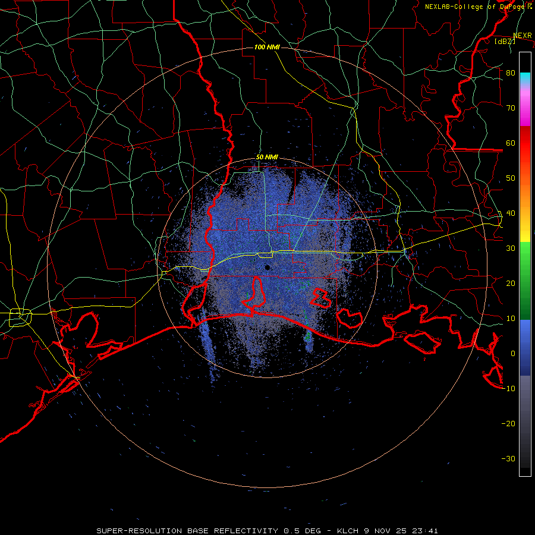Click the 40 value on the dBZ scale

511,213
